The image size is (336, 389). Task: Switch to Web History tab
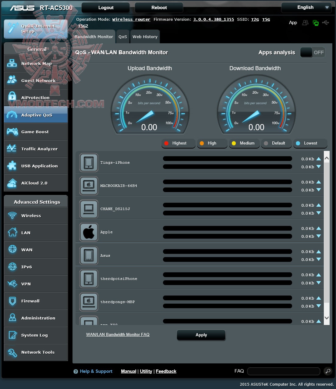pyautogui.click(x=145, y=37)
